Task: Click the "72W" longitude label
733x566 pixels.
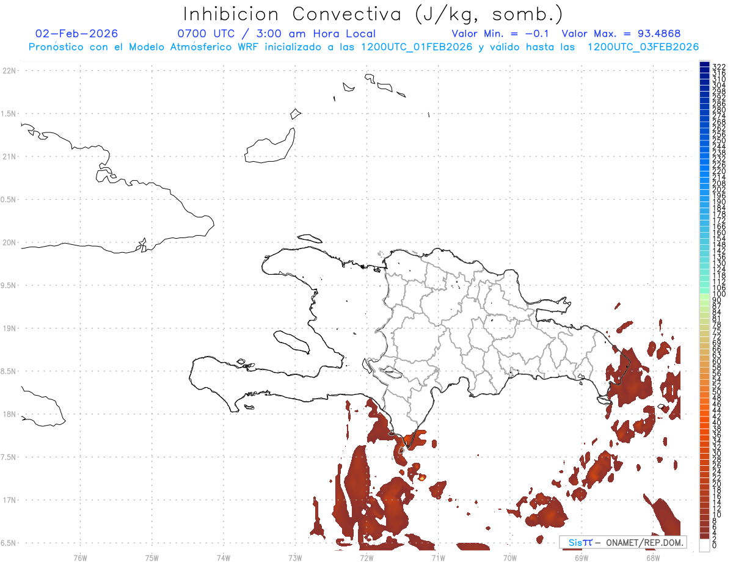Action: [x=366, y=557]
